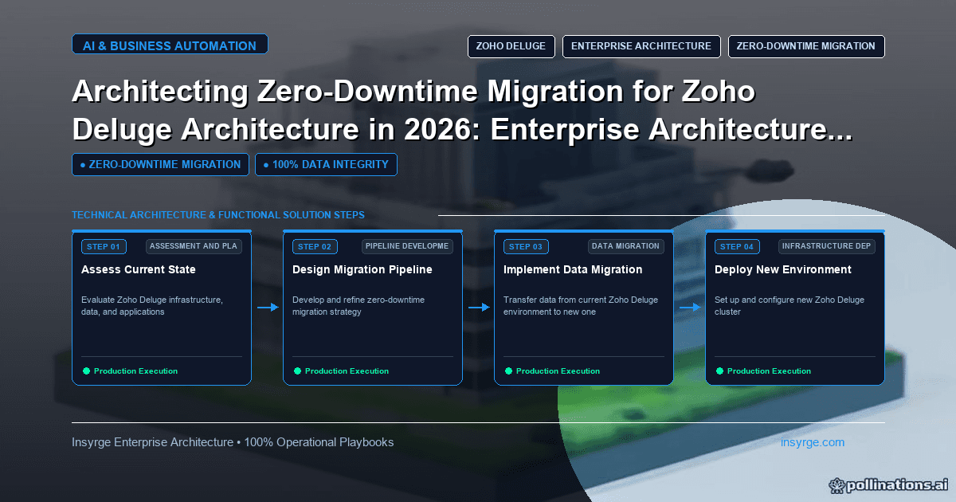The width and height of the screenshot is (956, 502).
Task: Select the Design Migration Pipeline heading
Action: tap(362, 269)
